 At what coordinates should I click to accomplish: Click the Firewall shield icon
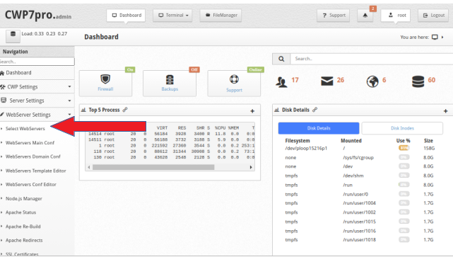[x=105, y=79]
